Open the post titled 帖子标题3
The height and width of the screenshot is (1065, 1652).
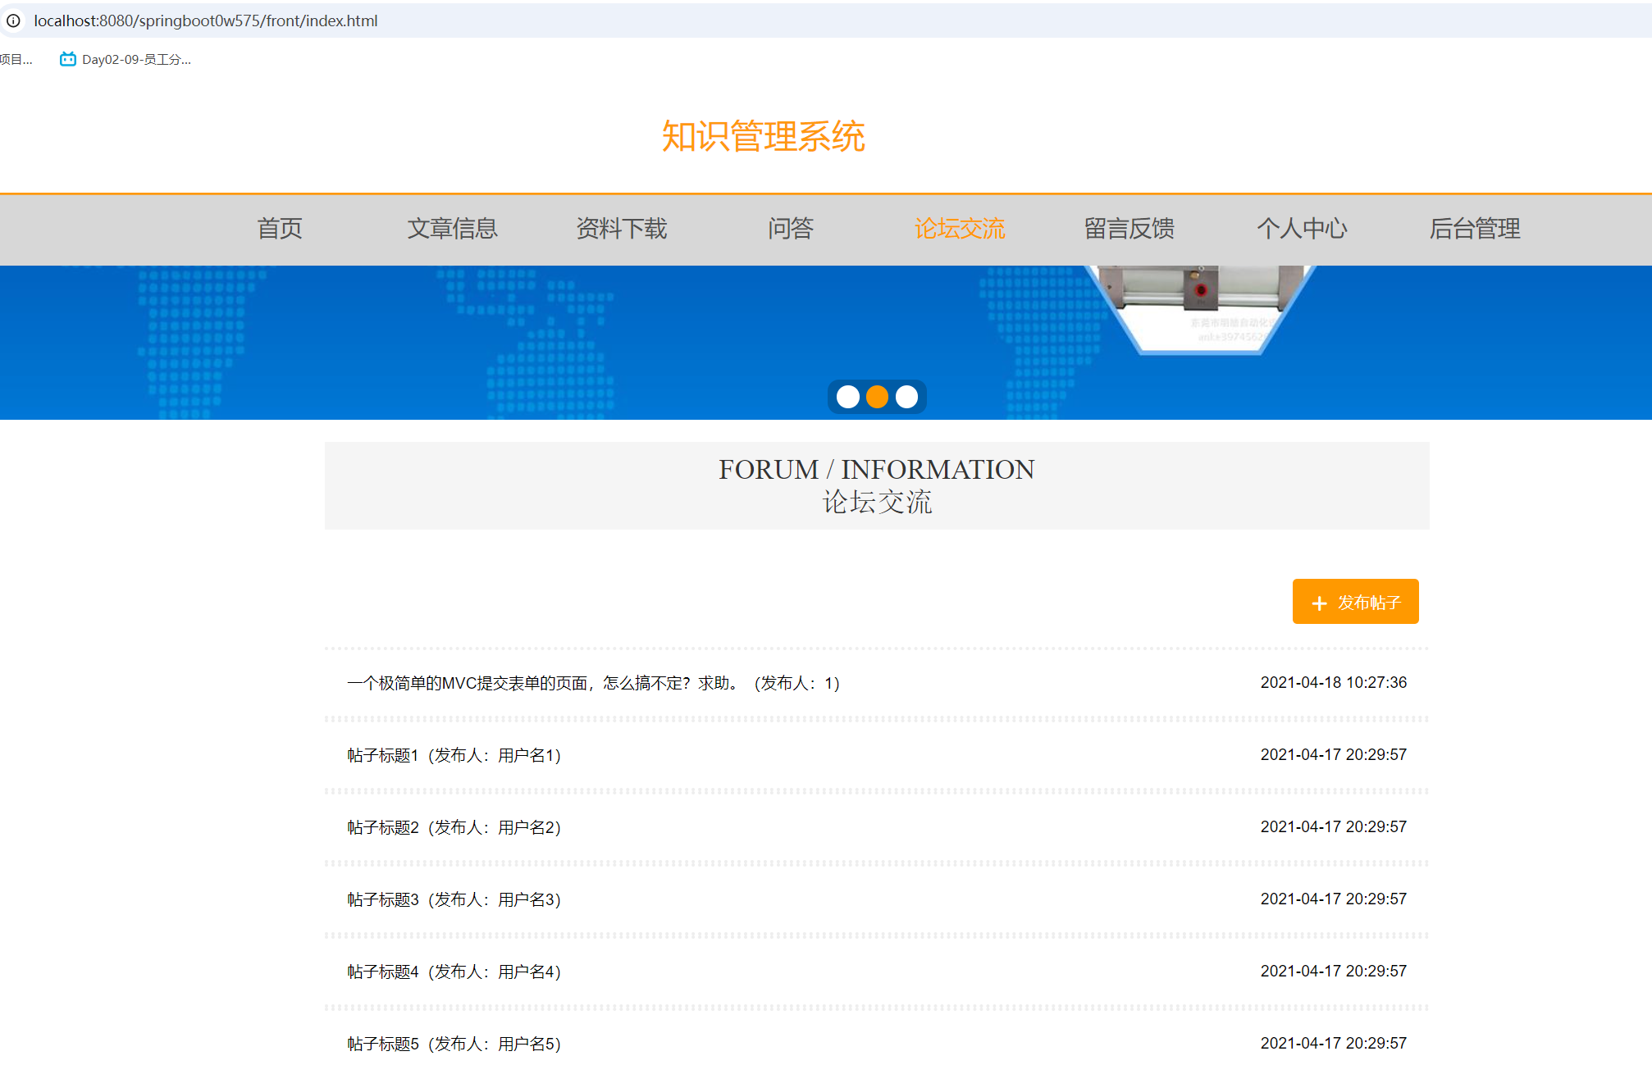click(454, 899)
